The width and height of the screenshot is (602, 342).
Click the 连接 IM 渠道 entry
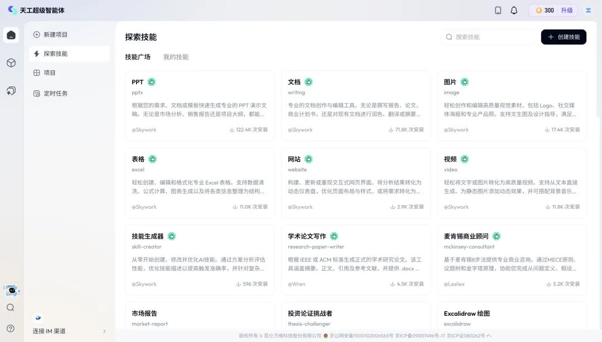69,331
